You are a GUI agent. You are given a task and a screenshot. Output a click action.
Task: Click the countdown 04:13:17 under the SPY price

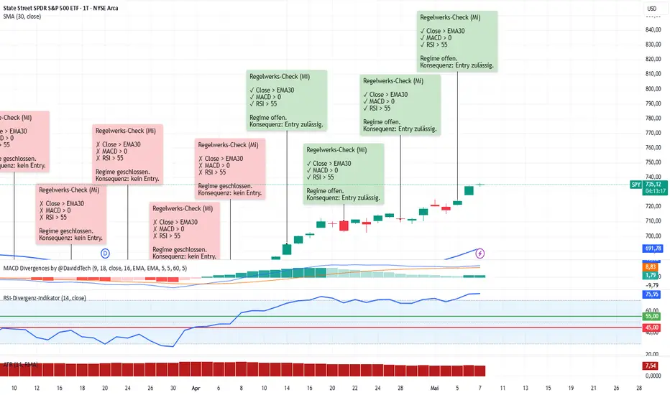655,191
